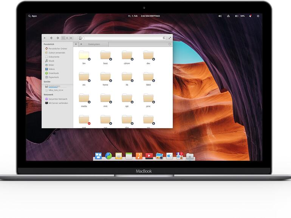The image size is (291, 218).
Task: Select the dev folder
Action: pos(148,58)
